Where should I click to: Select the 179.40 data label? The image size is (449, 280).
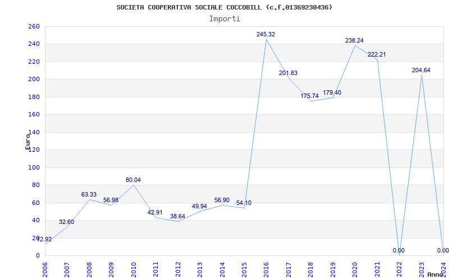coord(332,92)
